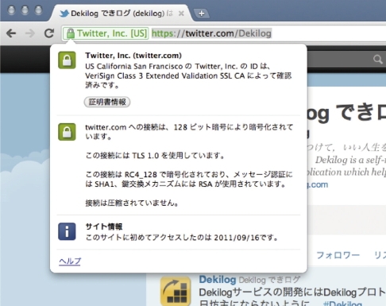Screen dimensions: 386x306
Task: Click the identity padlock icon beside Twitter, Inc.
Action: pyautogui.click(x=67, y=60)
